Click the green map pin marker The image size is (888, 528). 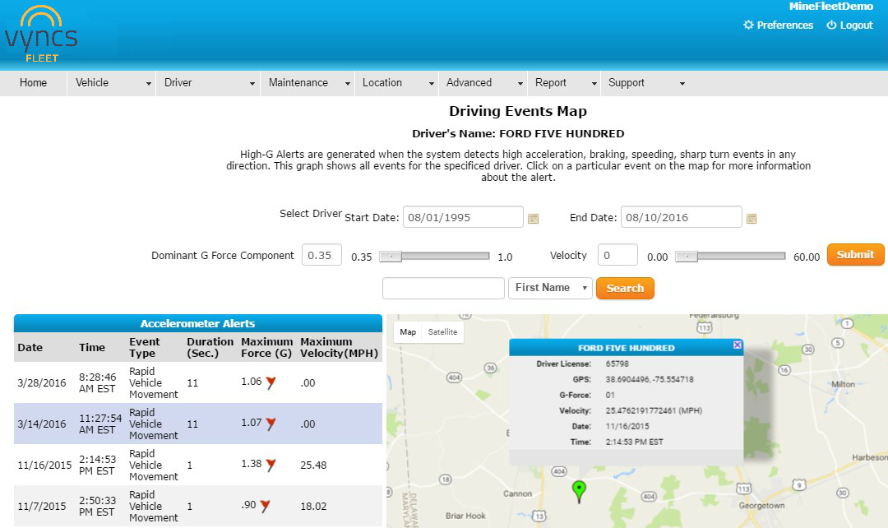point(579,491)
